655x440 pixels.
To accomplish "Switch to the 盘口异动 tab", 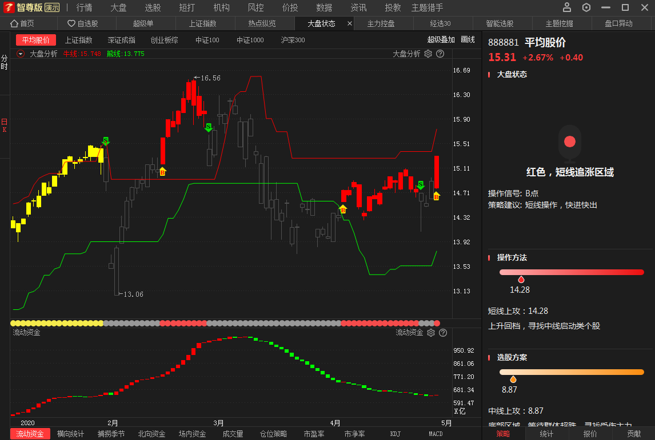I will (x=618, y=24).
